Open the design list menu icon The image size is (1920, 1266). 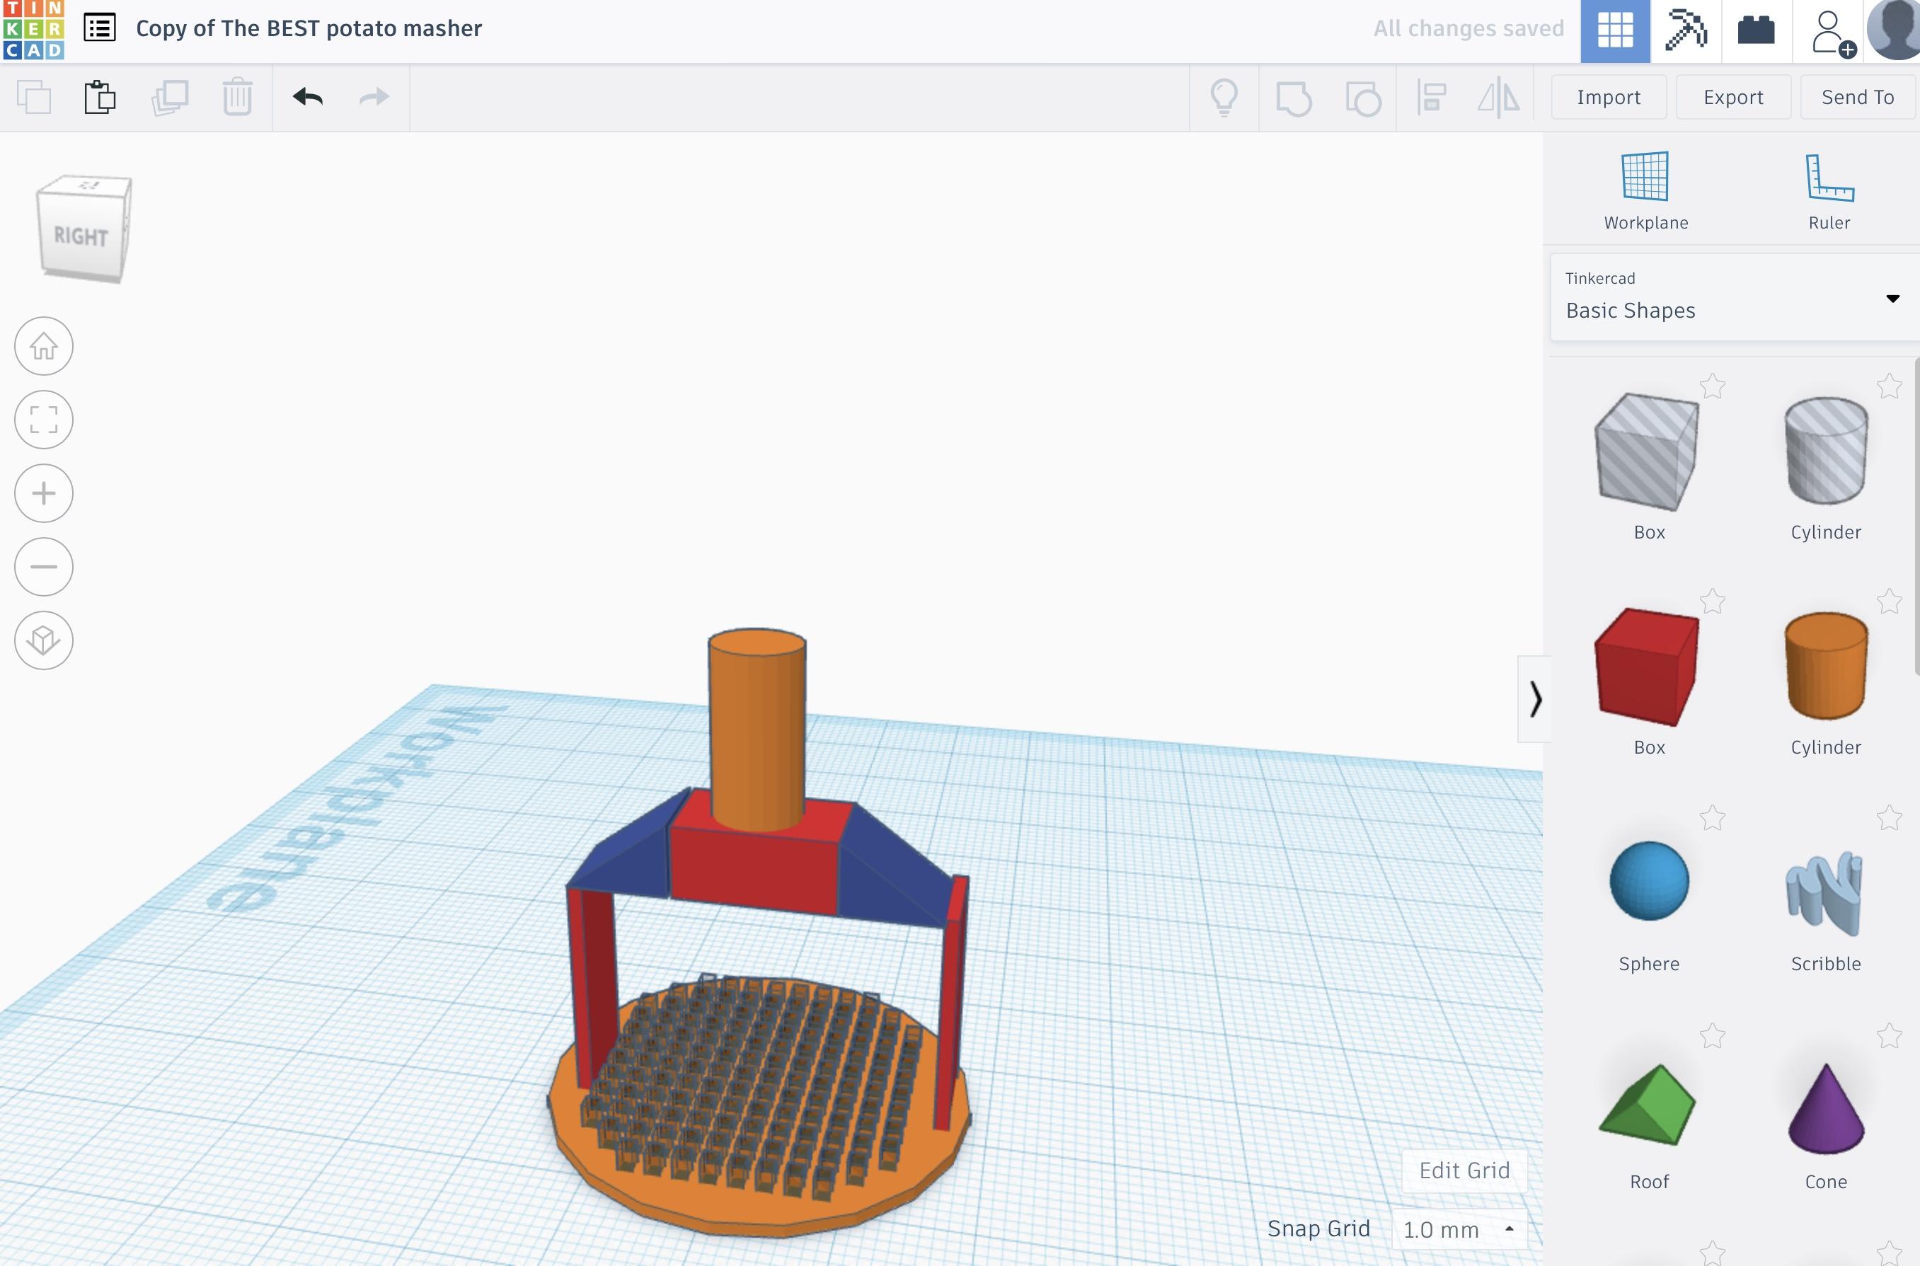[100, 28]
